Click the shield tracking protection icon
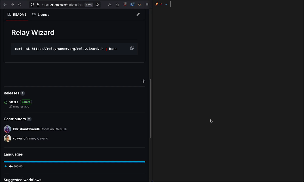The image size is (304, 182). [x=32, y=5]
